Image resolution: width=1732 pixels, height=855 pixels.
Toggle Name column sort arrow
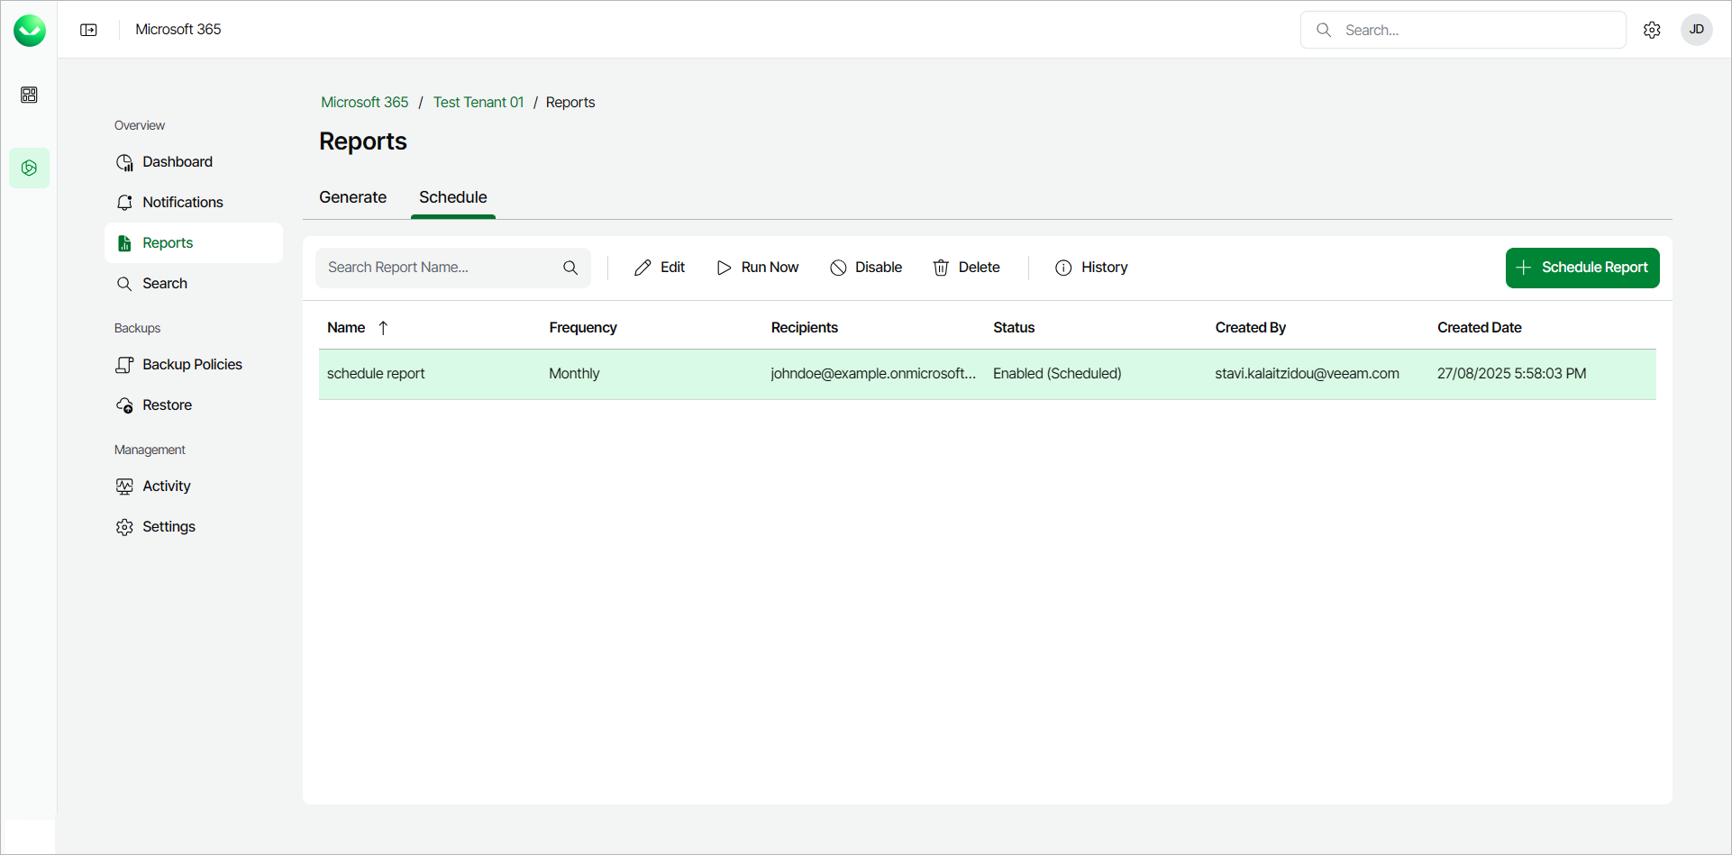point(383,328)
